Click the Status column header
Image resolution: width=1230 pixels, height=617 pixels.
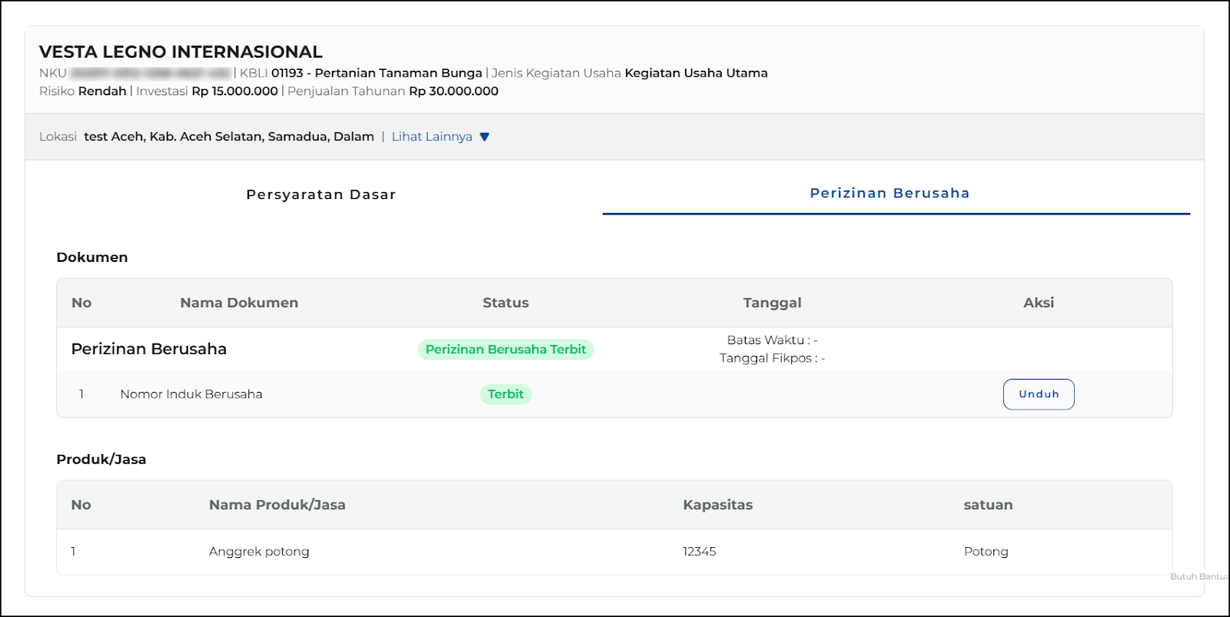pyautogui.click(x=505, y=303)
